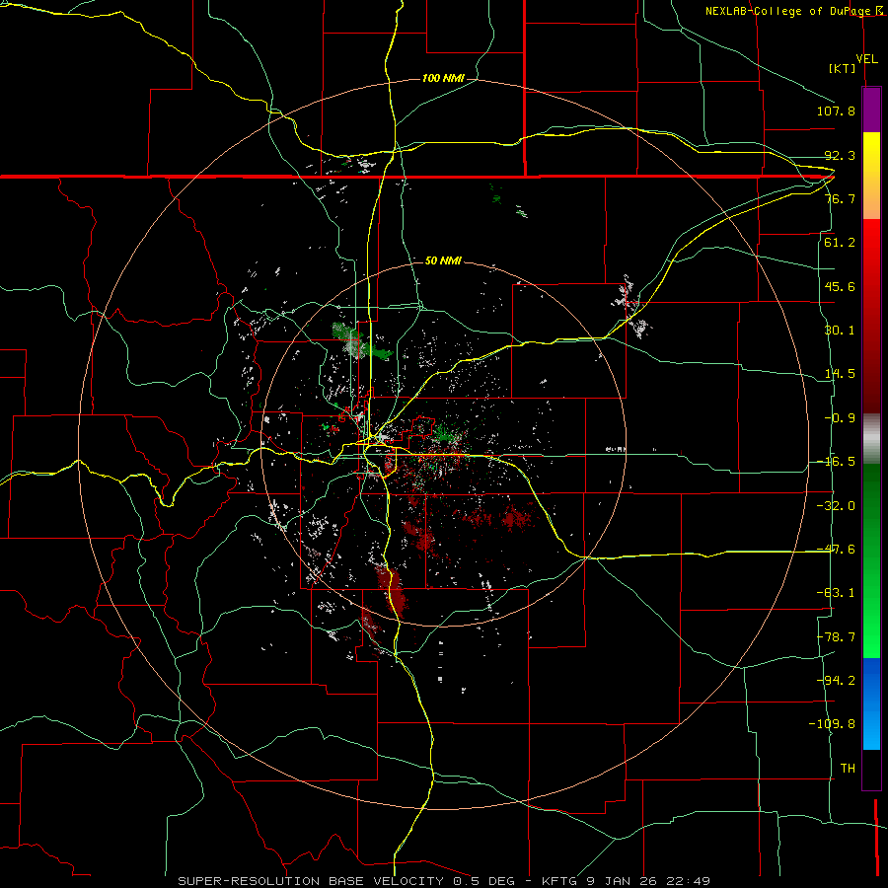Click the 30.1 velocity scale value
The width and height of the screenshot is (888, 888).
tap(840, 331)
